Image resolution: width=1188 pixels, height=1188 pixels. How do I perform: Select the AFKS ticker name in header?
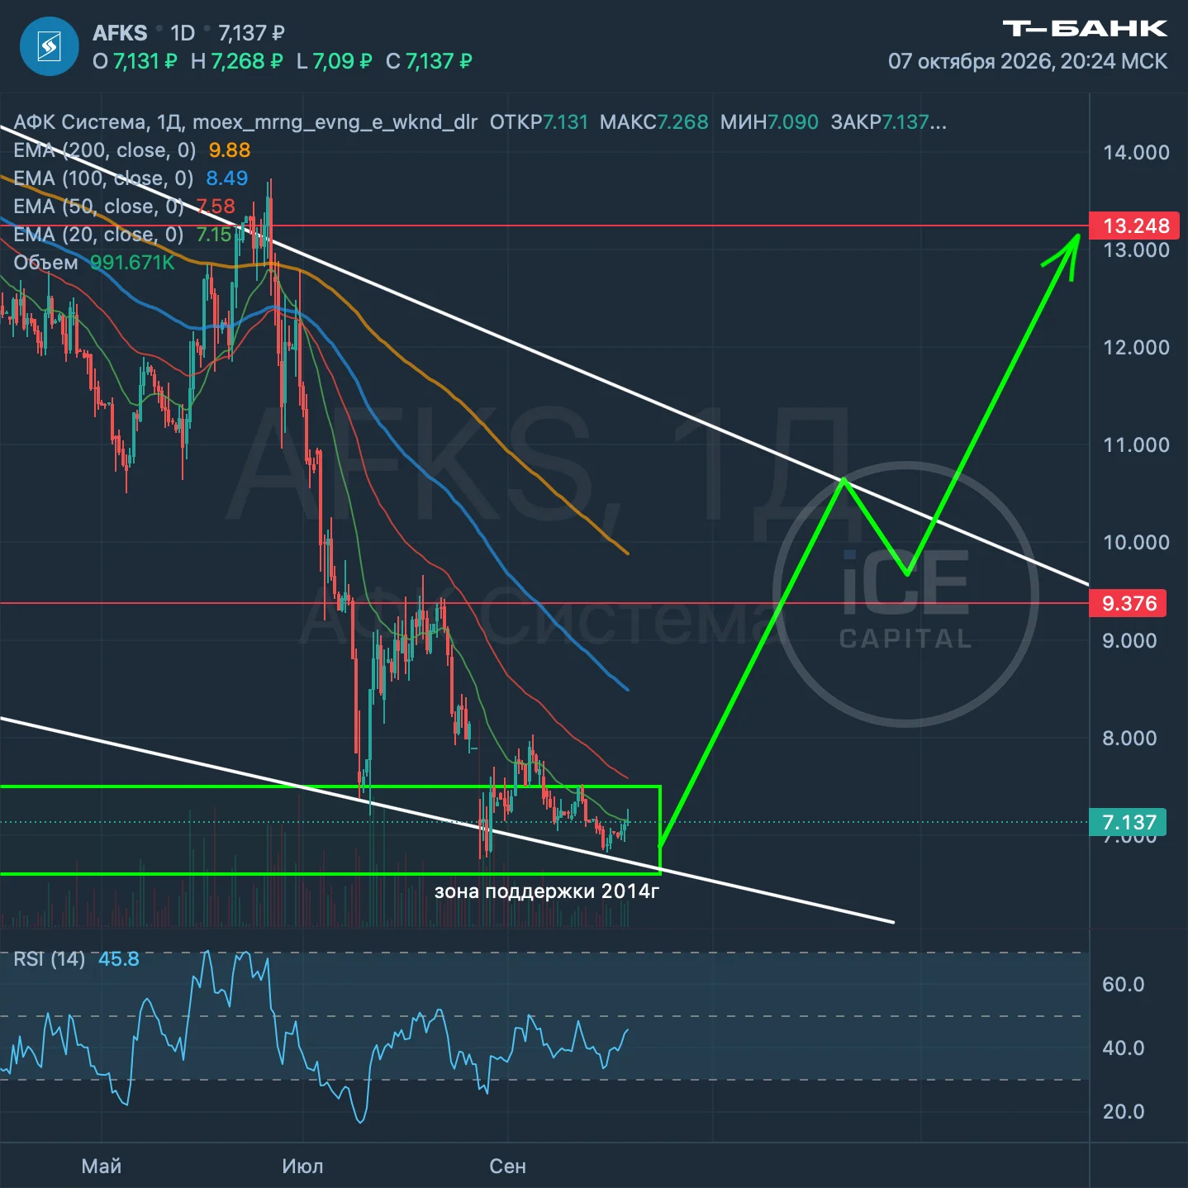coord(120,33)
